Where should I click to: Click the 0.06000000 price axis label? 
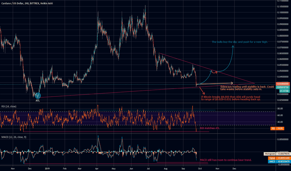pyautogui.click(x=283, y=59)
